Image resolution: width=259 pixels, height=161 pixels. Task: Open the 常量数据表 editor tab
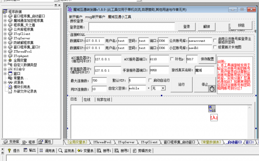click(211, 142)
